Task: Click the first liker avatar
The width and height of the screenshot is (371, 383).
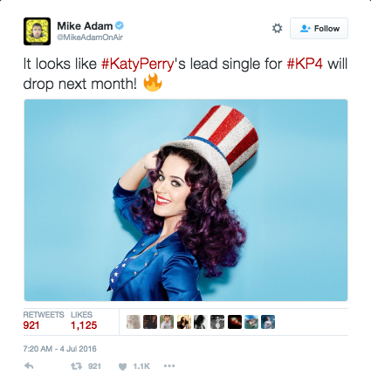Action: (134, 322)
